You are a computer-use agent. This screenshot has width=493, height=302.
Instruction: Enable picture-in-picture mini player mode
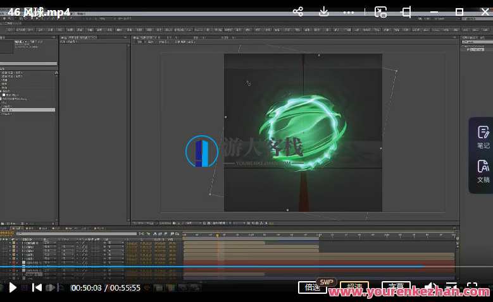(380, 12)
